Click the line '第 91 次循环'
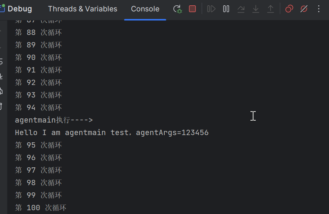Viewport: 329px width, 214px height. tap(38, 70)
